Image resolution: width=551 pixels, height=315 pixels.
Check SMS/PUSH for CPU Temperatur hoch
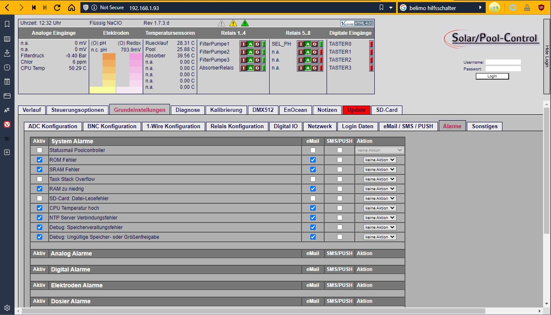pos(340,208)
